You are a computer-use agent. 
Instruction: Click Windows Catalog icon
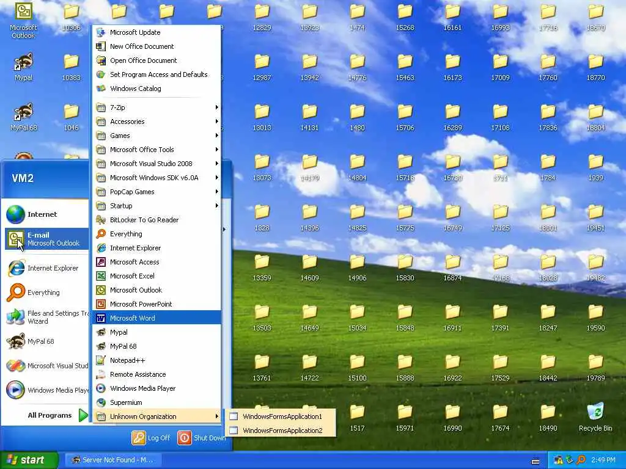[101, 88]
